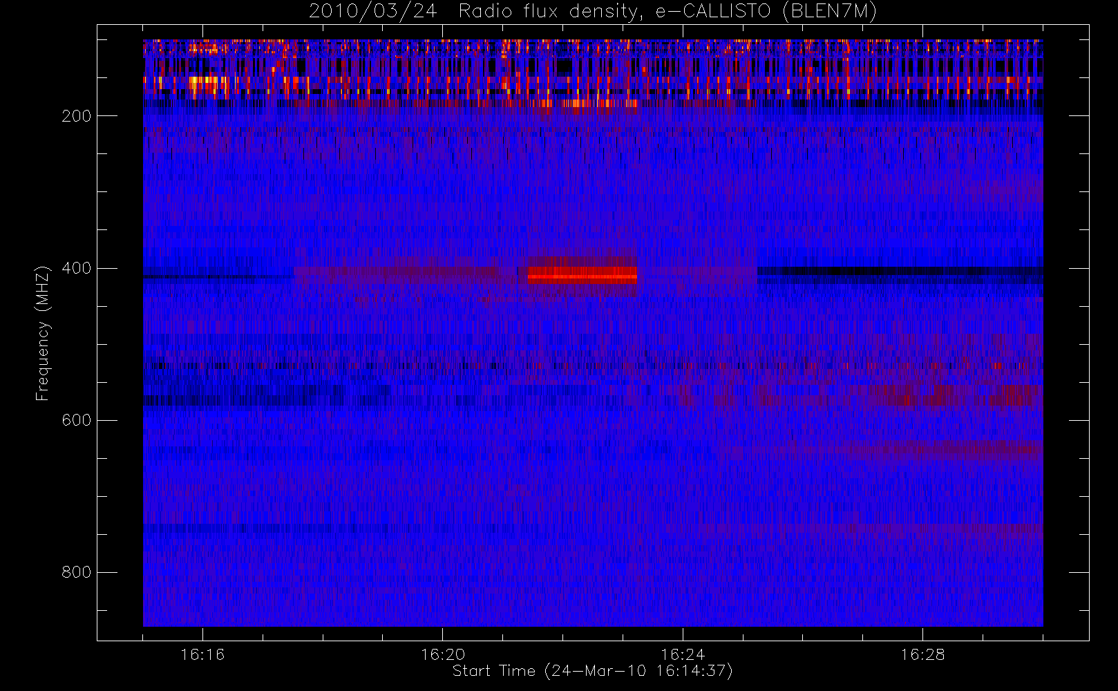The height and width of the screenshot is (691, 1118).
Task: Select the 400 frequency tick label
Action: pyautogui.click(x=77, y=268)
